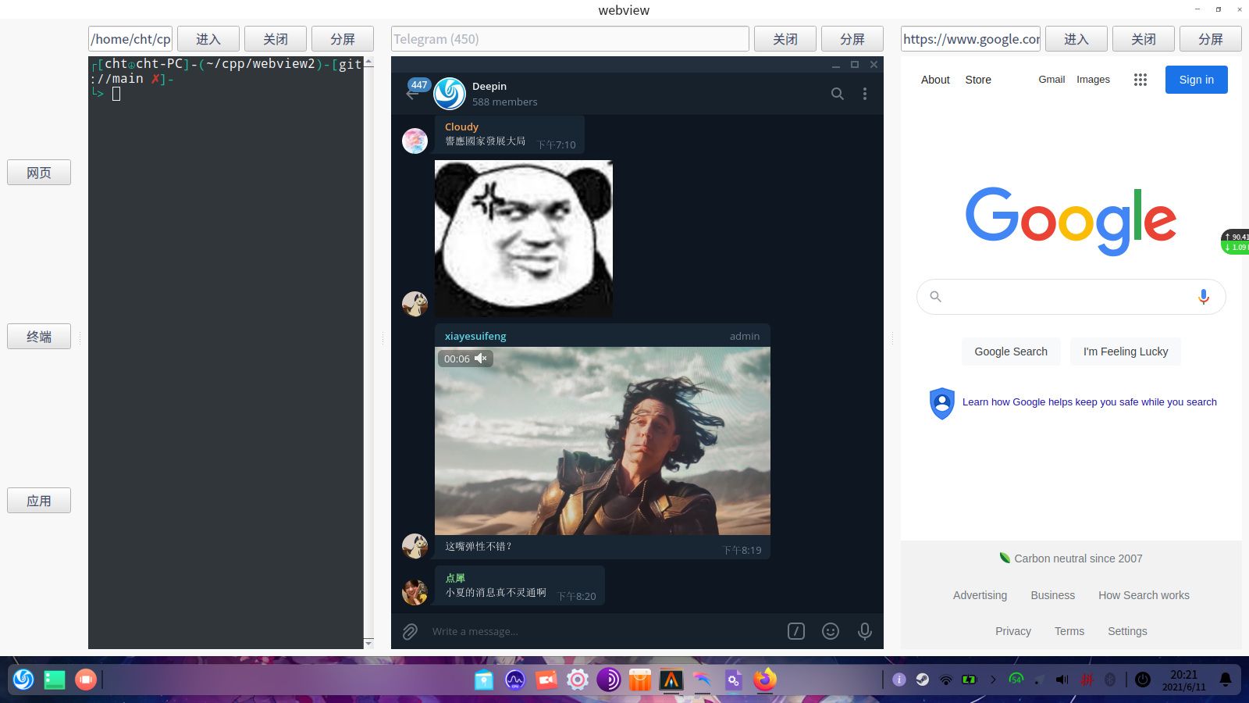Select the 终端 sidebar button
This screenshot has width=1249, height=703.
point(39,337)
